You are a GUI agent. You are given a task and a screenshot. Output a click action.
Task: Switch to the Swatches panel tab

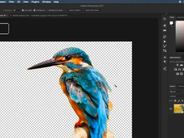(x=180, y=17)
